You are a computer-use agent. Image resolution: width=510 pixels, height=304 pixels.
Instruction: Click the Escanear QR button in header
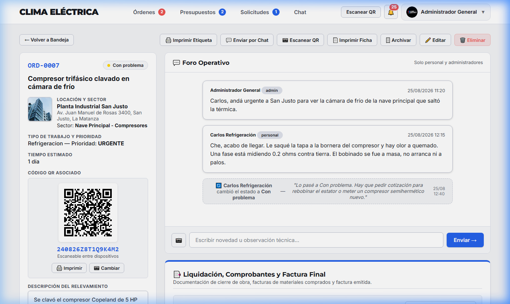click(361, 12)
